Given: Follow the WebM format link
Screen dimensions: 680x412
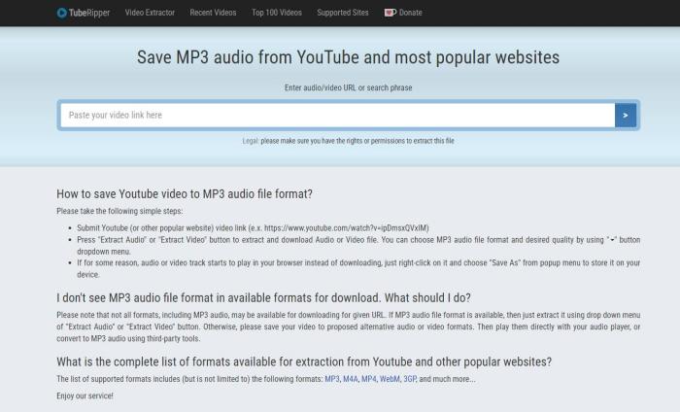Looking at the screenshot, I should 390,379.
